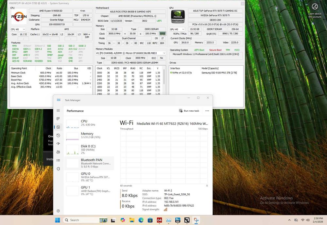Open Details page in Task Manager sidebar

click(x=58, y=160)
